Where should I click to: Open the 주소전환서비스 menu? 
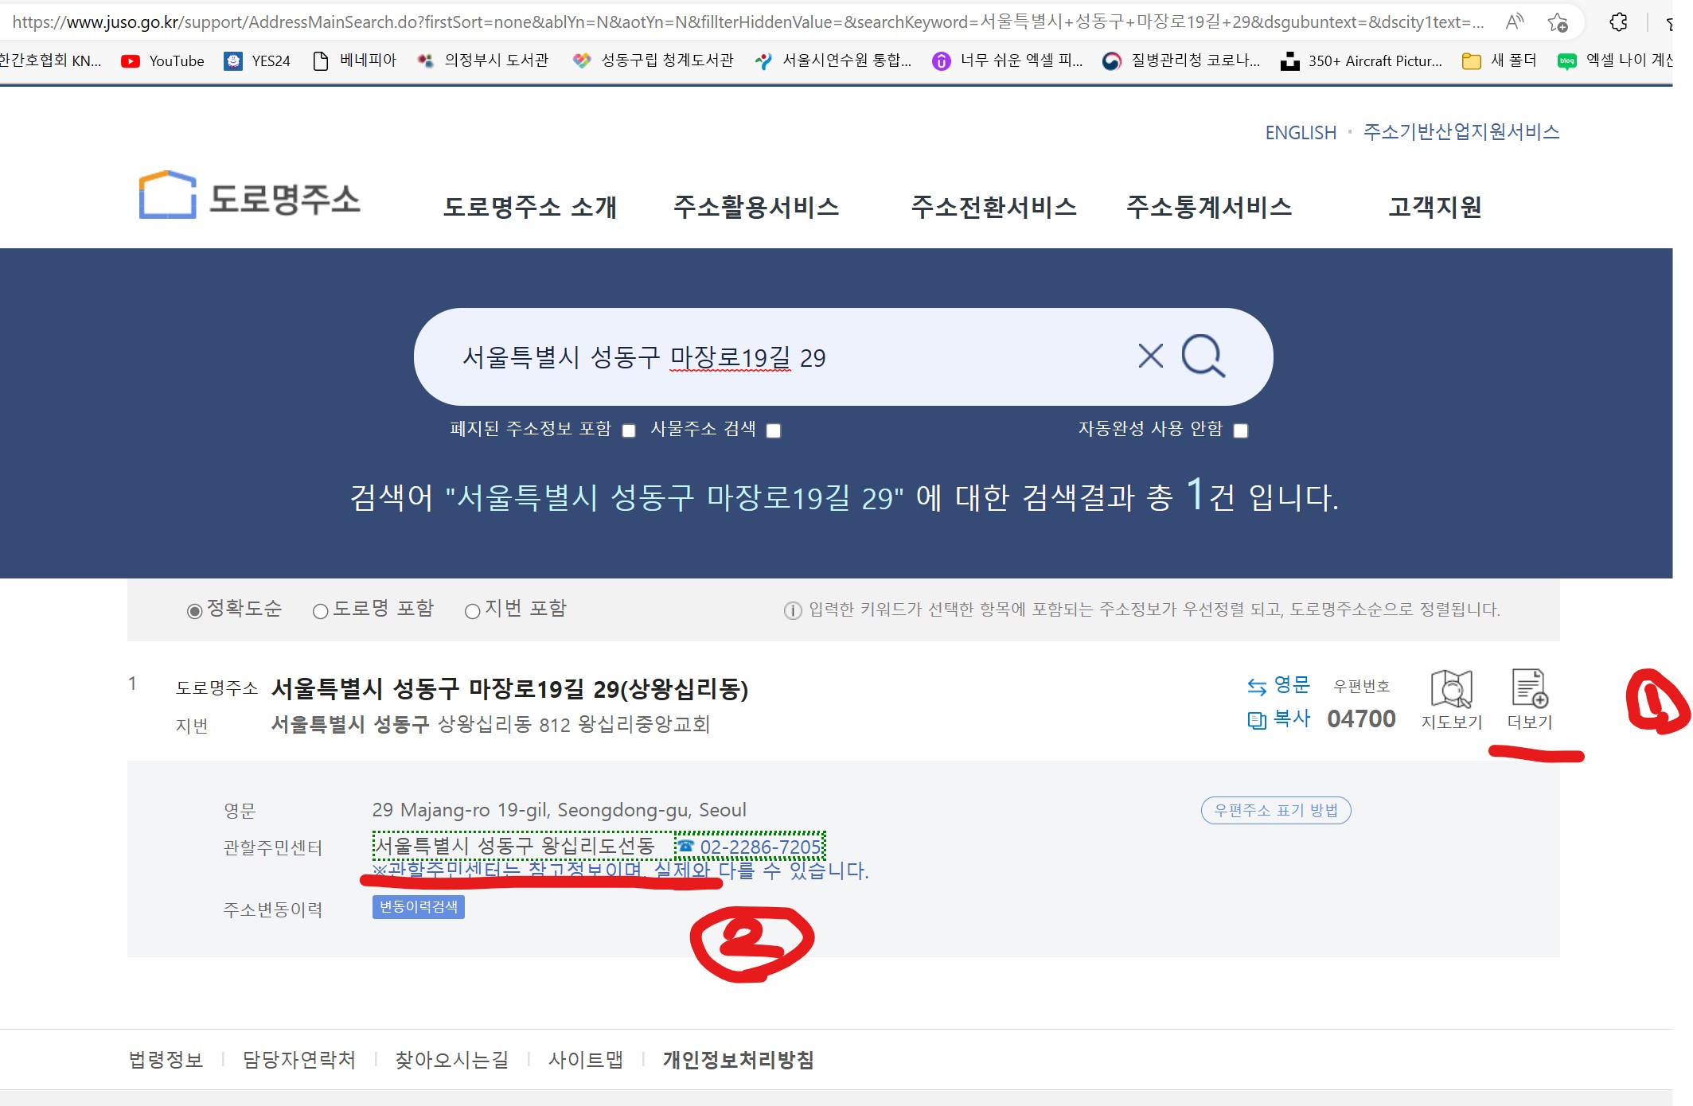993,207
